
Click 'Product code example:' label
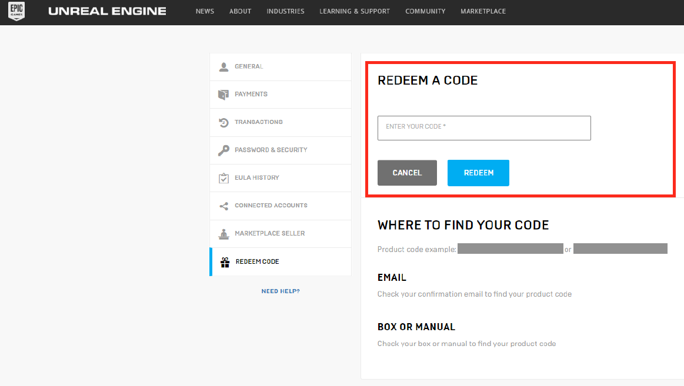click(x=416, y=250)
